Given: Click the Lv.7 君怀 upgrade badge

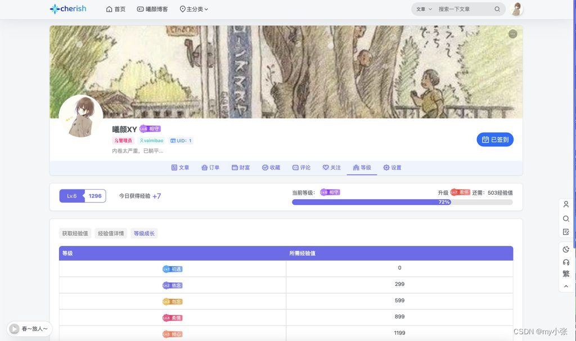Looking at the screenshot, I should (x=460, y=192).
